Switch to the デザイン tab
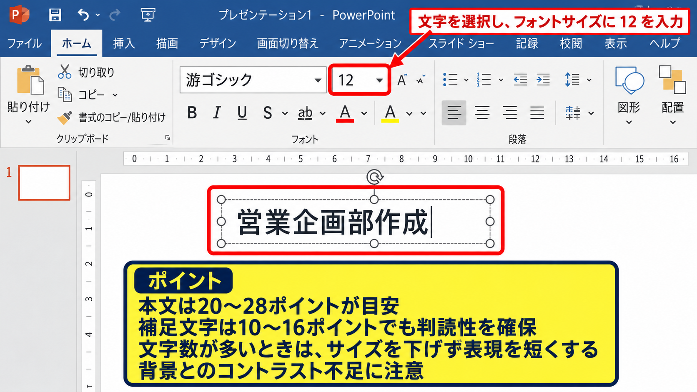This screenshot has width=697, height=392. (x=218, y=43)
